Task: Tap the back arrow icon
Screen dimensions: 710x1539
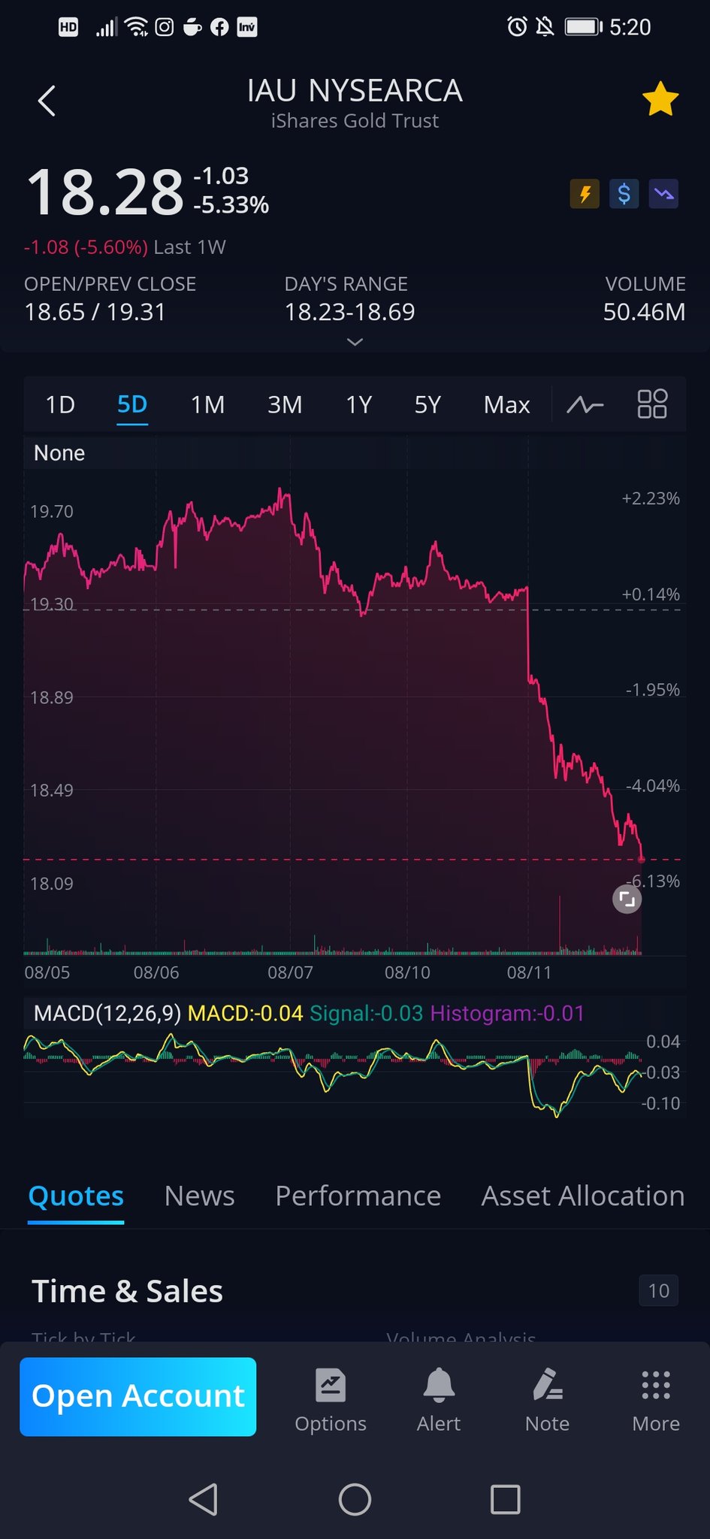Action: coord(47,101)
